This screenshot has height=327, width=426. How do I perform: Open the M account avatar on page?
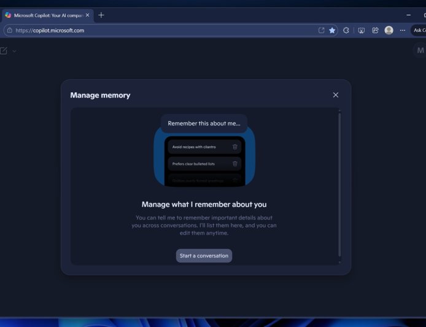420,50
